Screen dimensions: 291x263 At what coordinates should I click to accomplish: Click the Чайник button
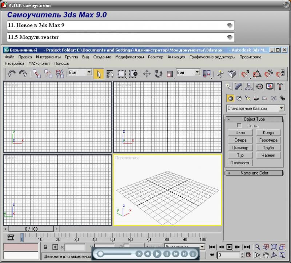pyautogui.click(x=268, y=155)
